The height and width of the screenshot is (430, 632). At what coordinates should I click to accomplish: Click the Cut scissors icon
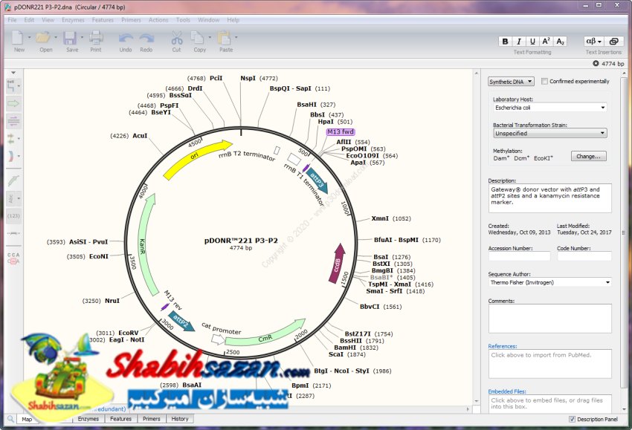coord(176,38)
